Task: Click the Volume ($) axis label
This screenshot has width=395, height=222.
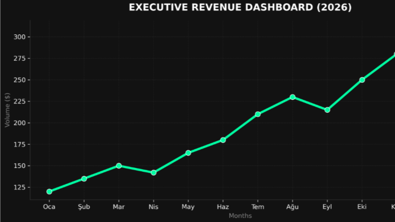Action: coord(7,110)
